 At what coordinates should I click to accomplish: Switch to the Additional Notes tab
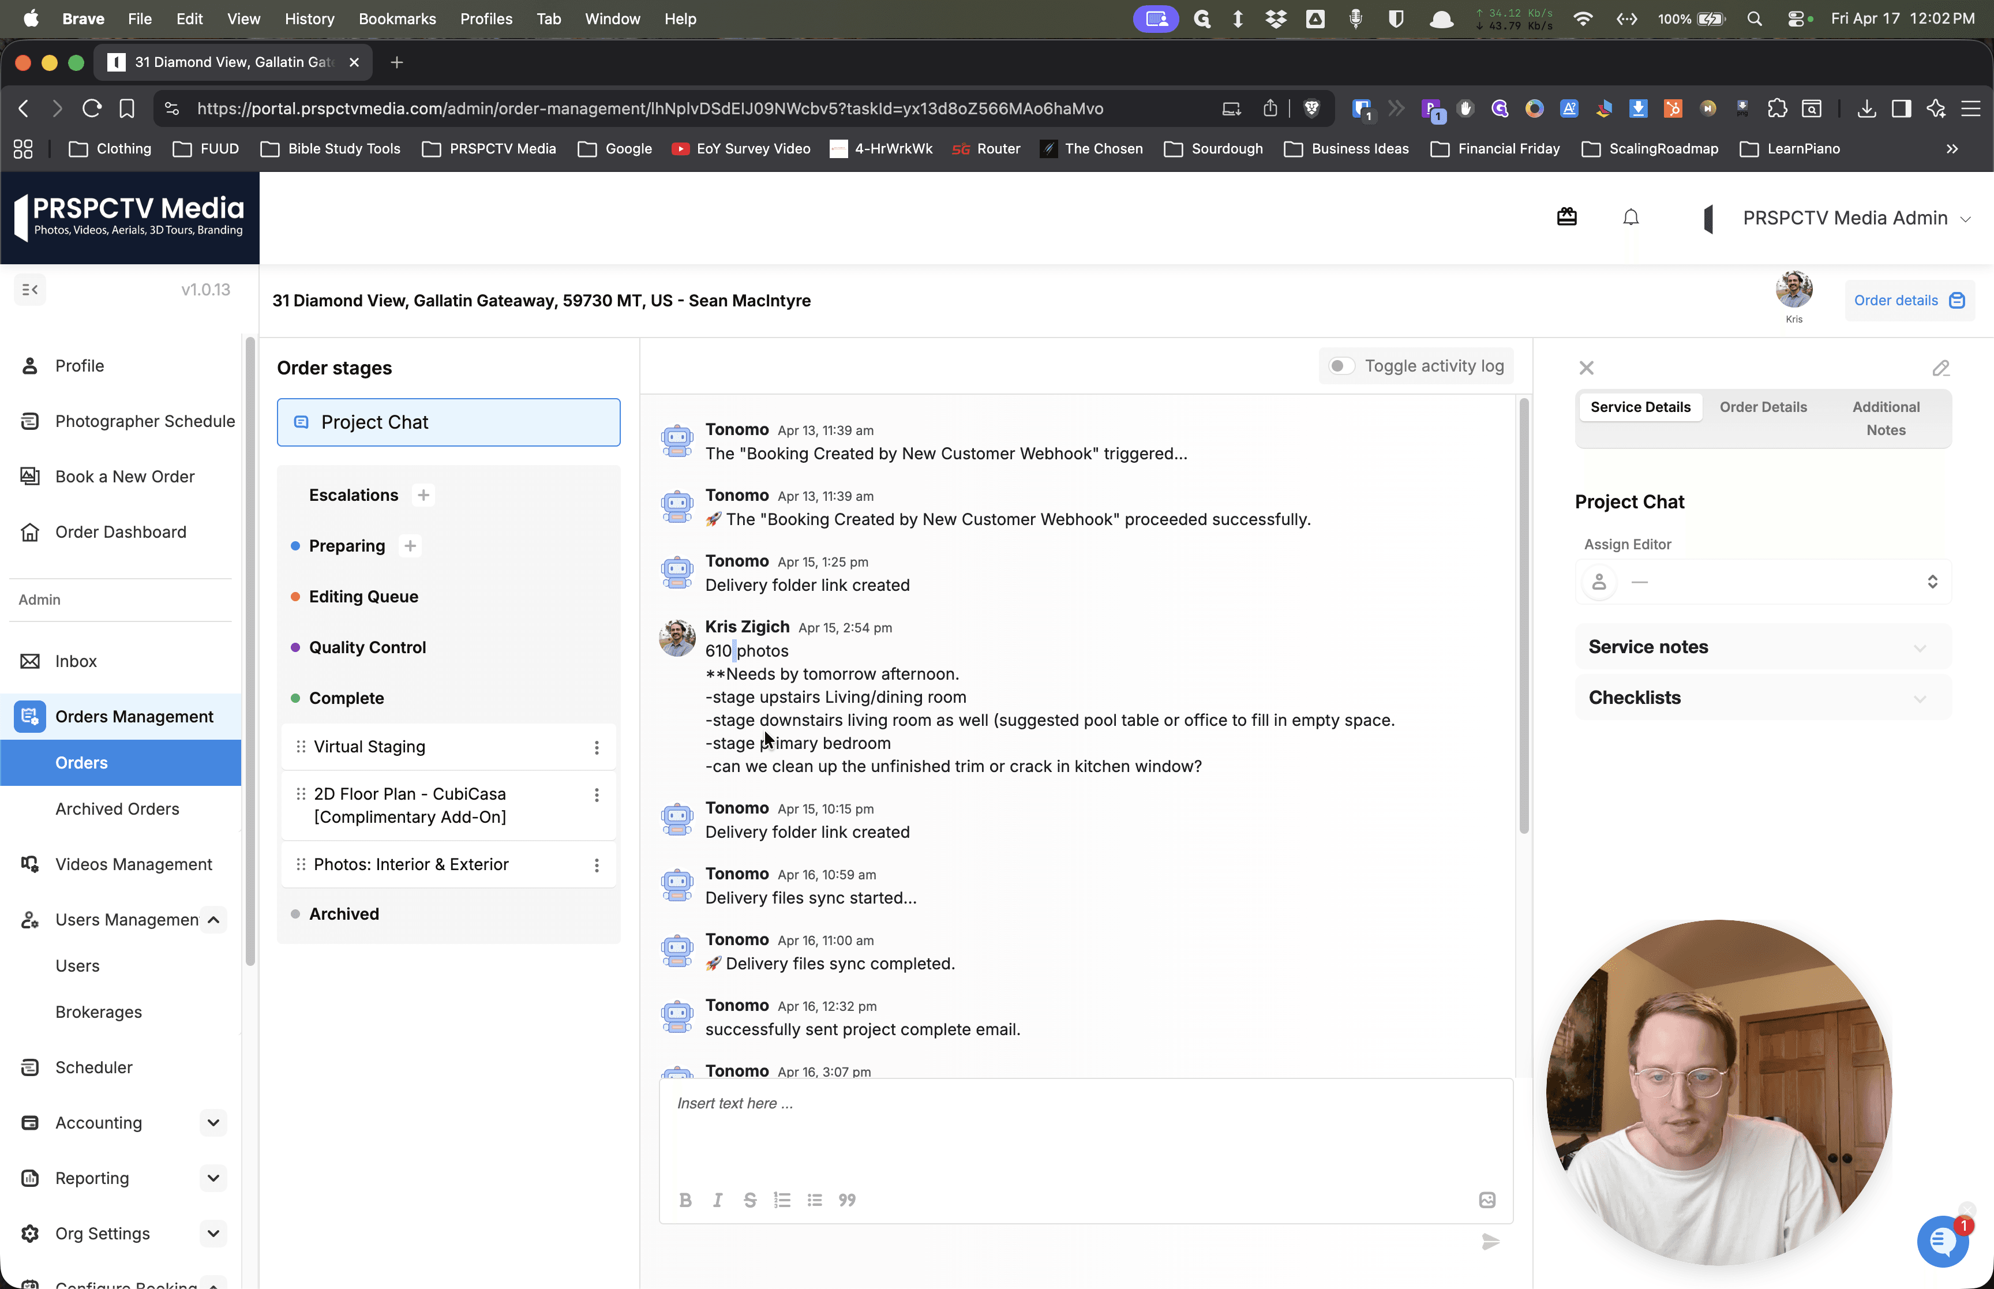1885,418
